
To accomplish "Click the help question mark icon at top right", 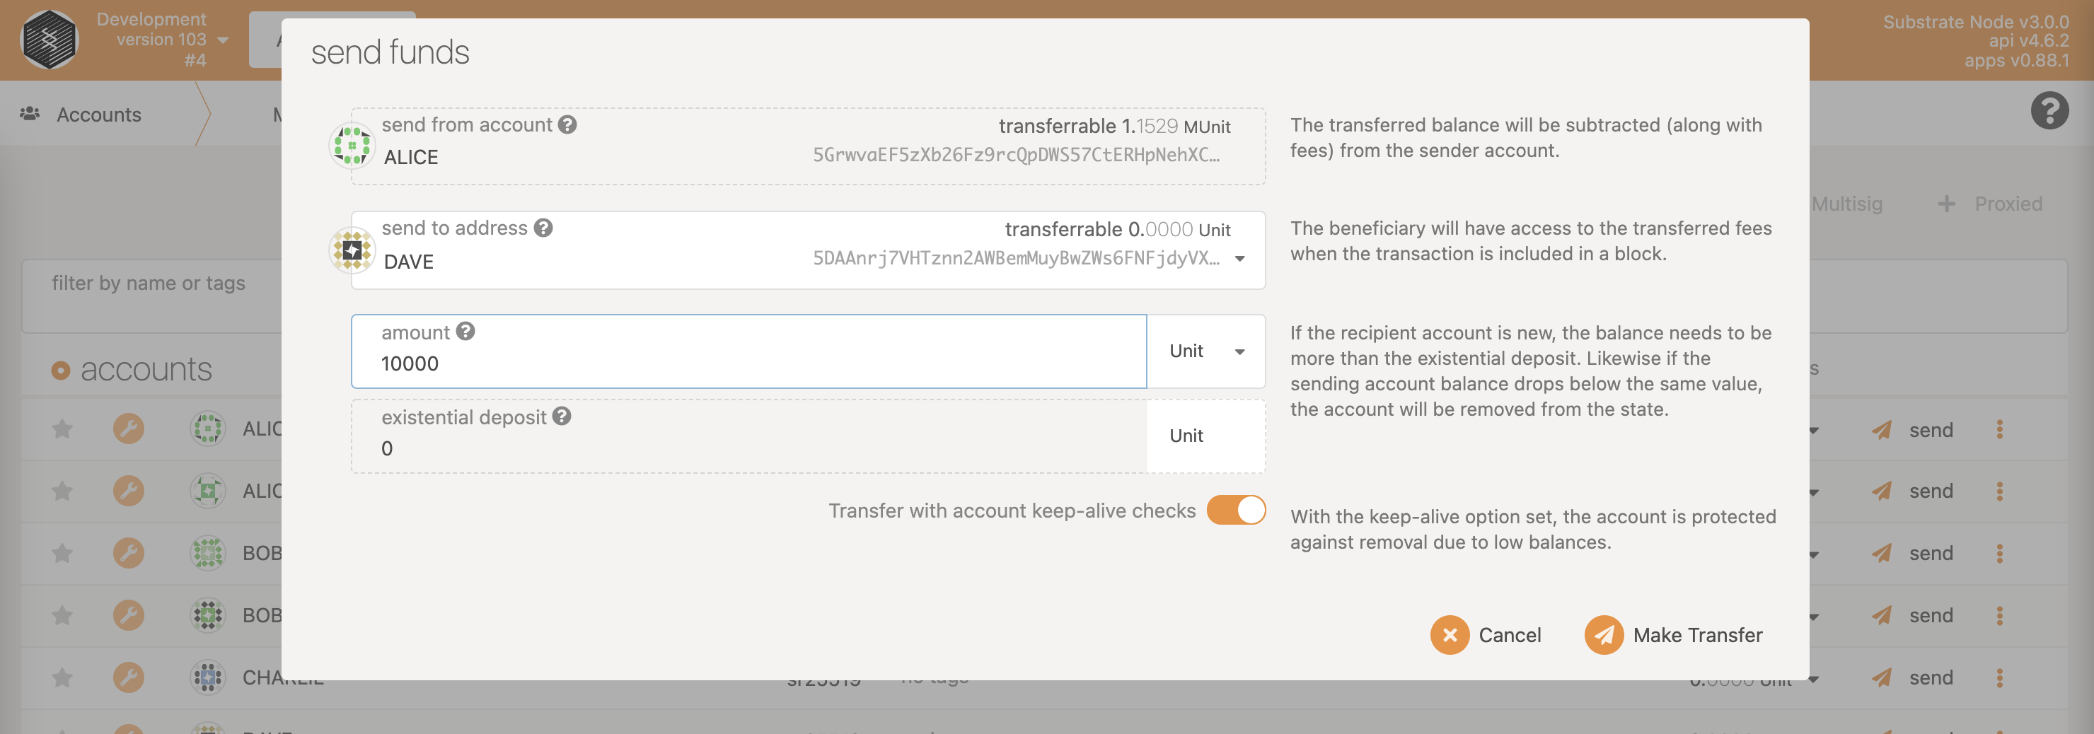I will (2049, 110).
